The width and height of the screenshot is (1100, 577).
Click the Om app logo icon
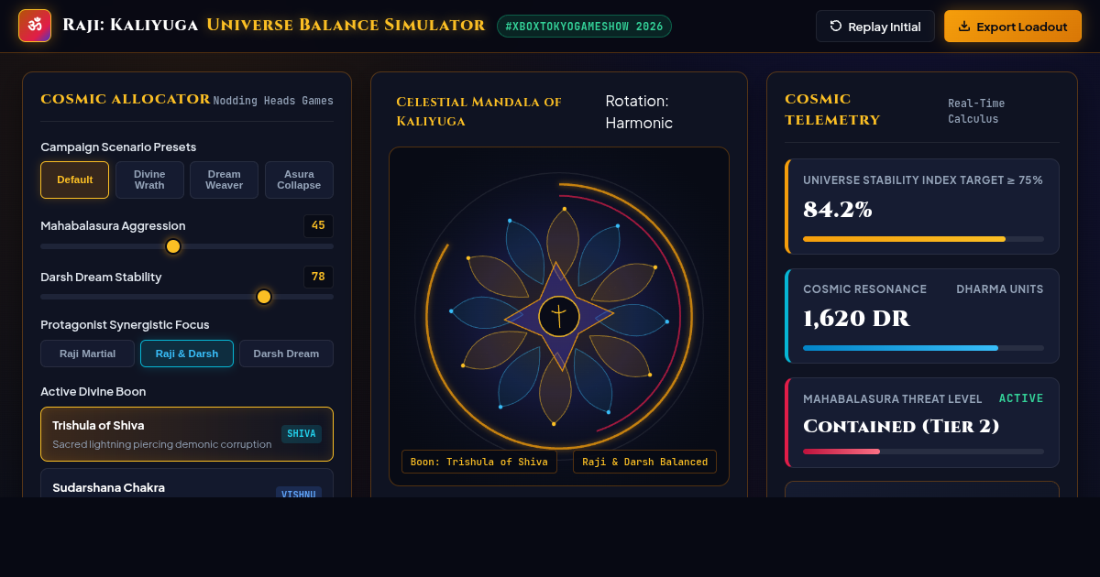click(x=35, y=26)
